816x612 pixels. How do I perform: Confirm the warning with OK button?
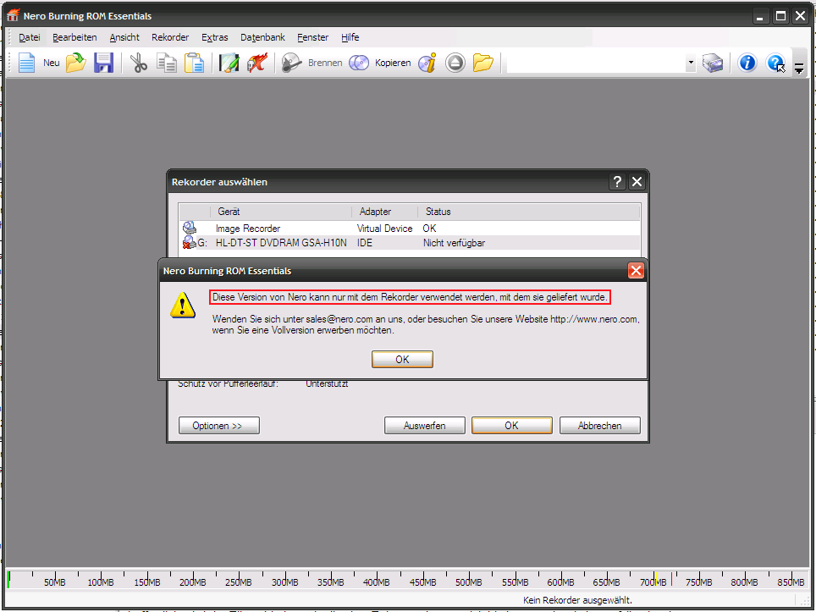coord(402,359)
